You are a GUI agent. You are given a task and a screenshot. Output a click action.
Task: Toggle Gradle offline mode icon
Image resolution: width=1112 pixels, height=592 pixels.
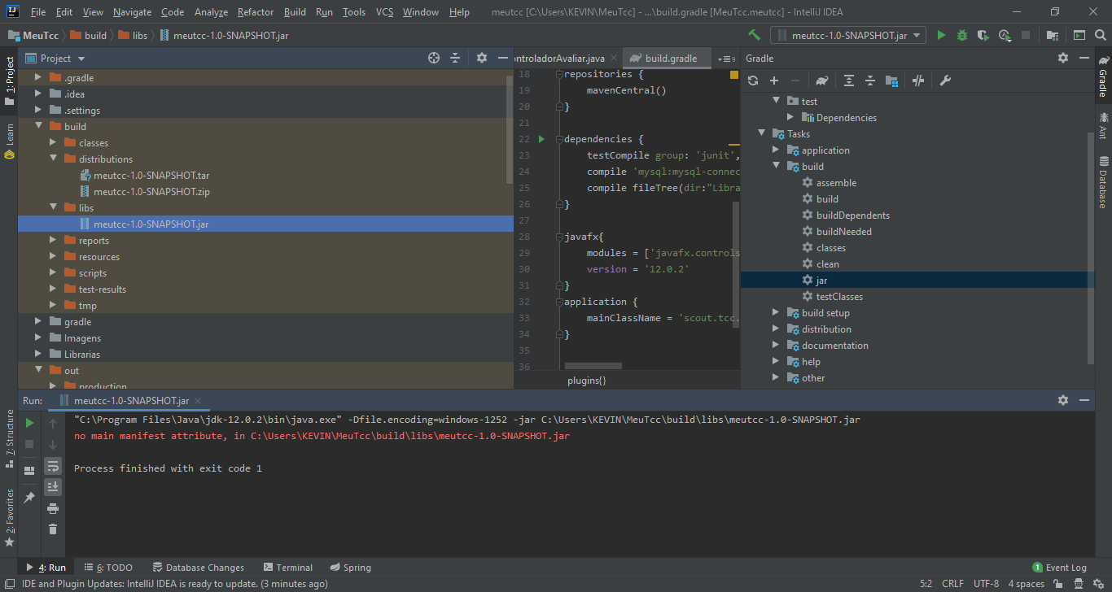pos(918,81)
